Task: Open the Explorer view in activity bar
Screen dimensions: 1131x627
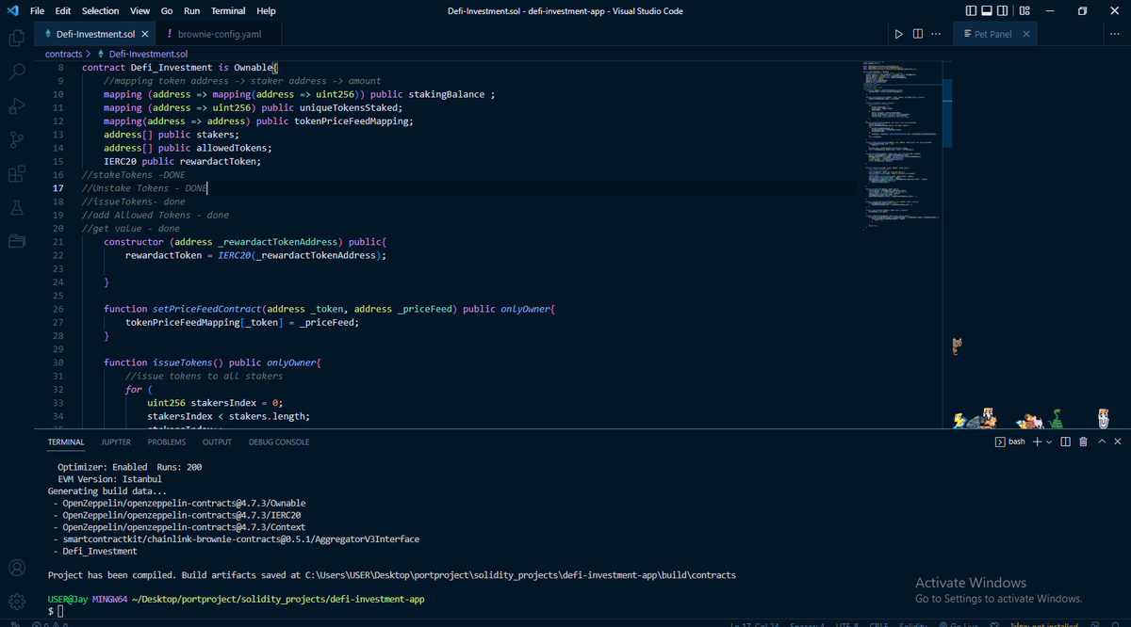Action: click(x=16, y=39)
